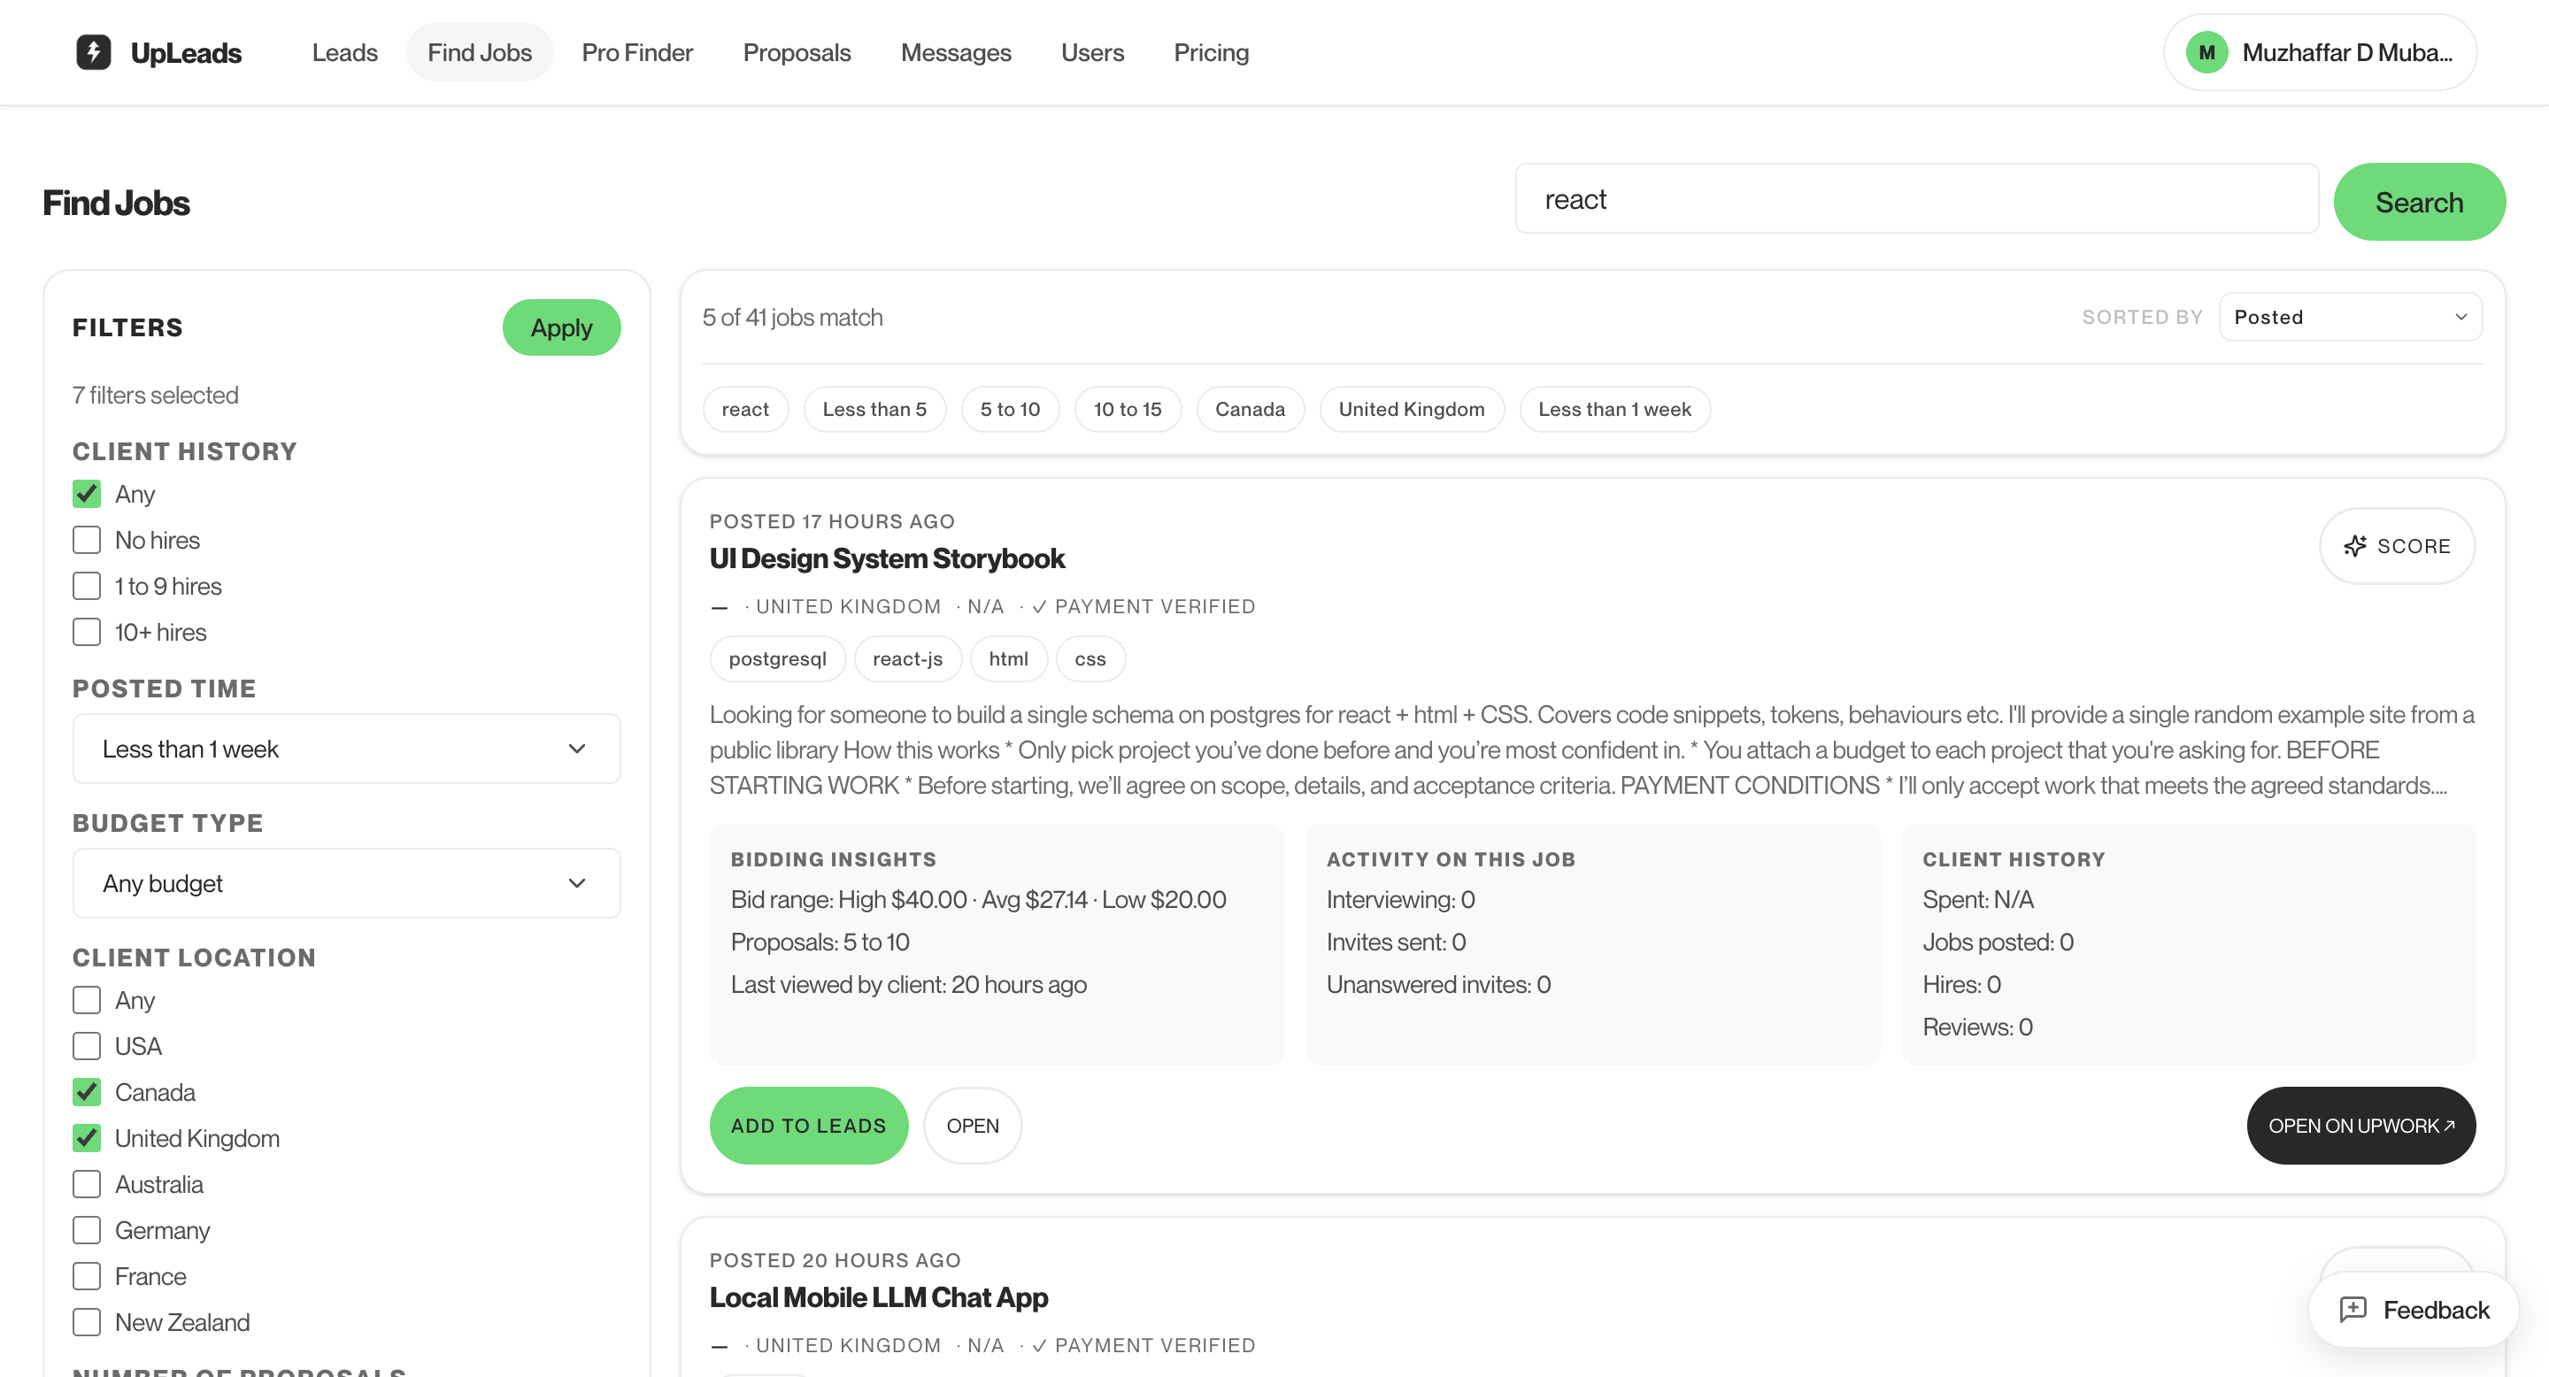The height and width of the screenshot is (1377, 2549).
Task: Click the 'Interviewing: 0' text
Action: click(x=1400, y=899)
